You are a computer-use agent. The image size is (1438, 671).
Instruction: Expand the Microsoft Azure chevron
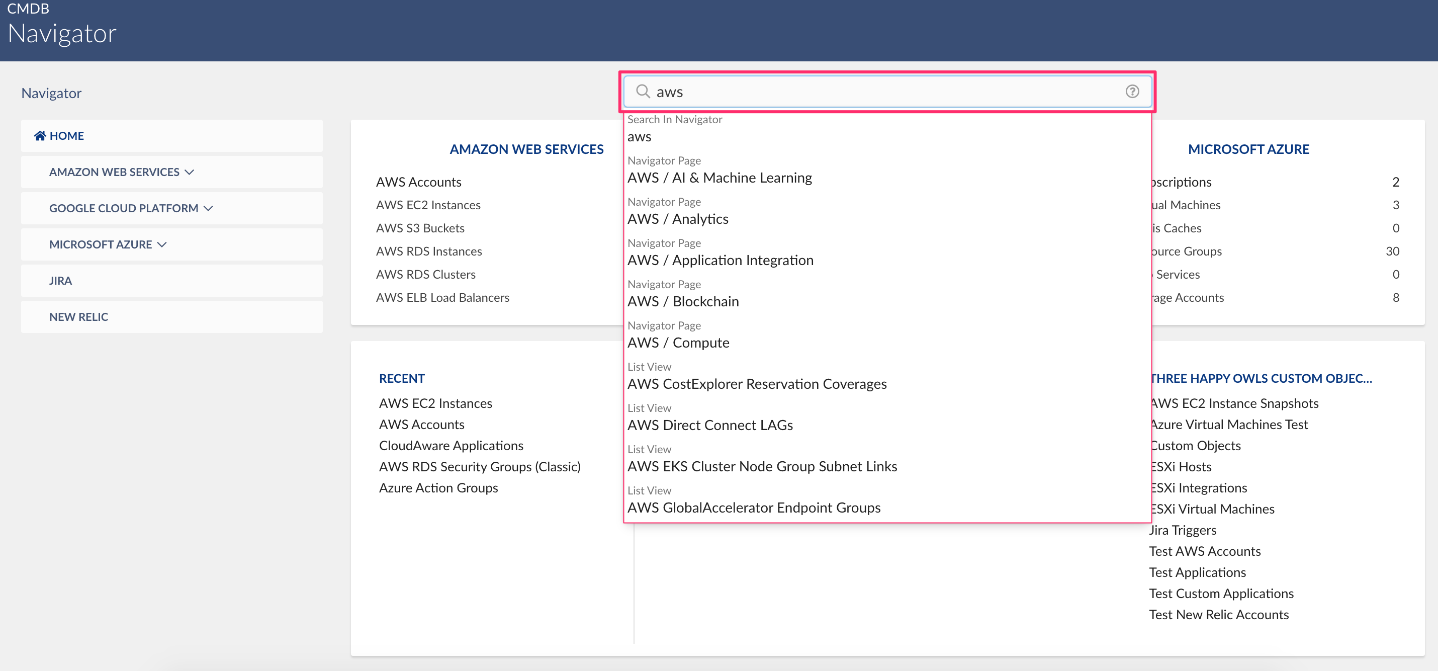point(162,244)
